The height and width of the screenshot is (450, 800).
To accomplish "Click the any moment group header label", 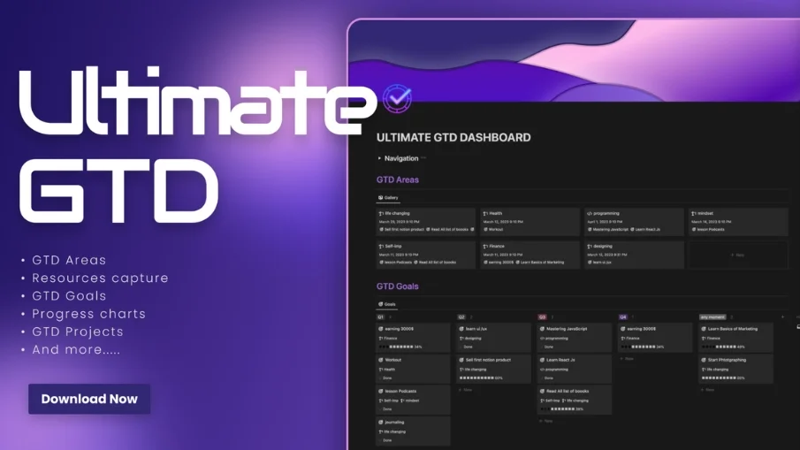I will (x=712, y=317).
